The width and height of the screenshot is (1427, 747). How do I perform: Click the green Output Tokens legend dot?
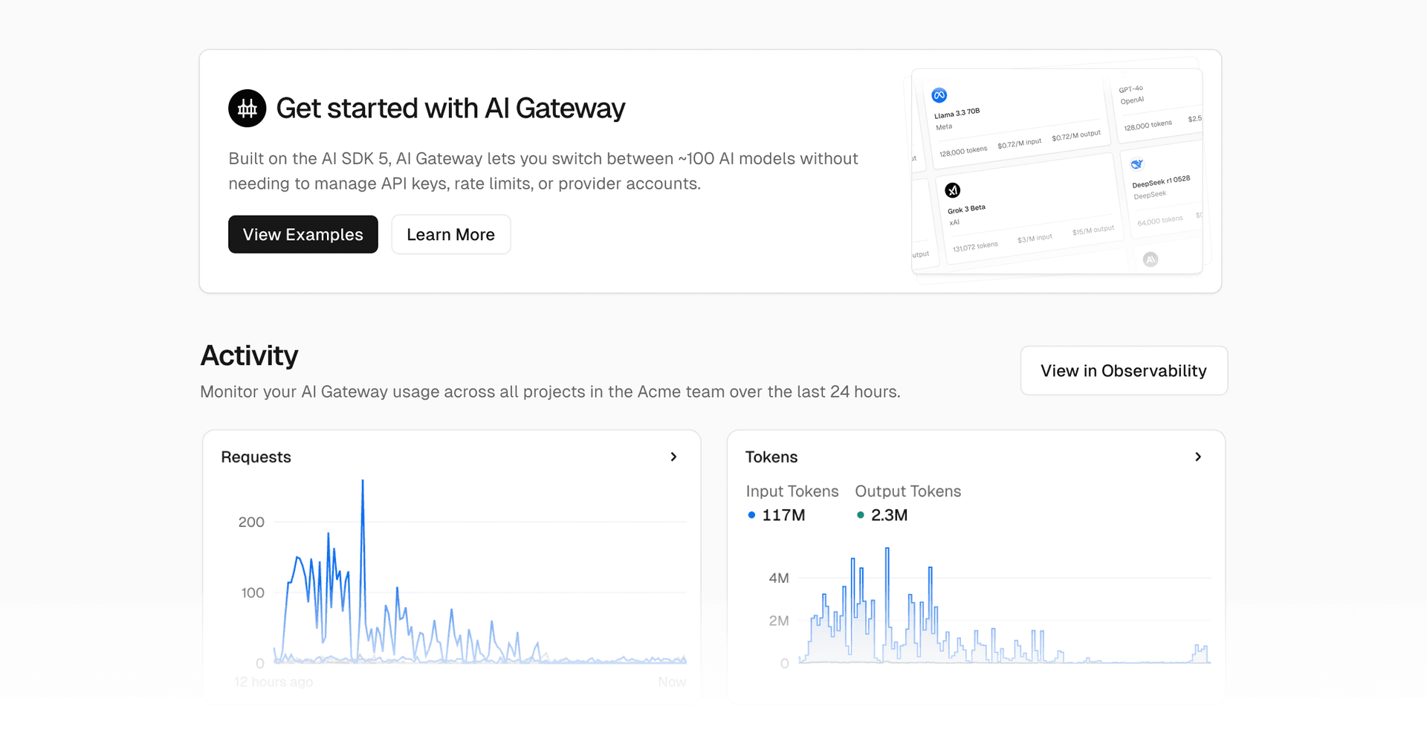[860, 515]
